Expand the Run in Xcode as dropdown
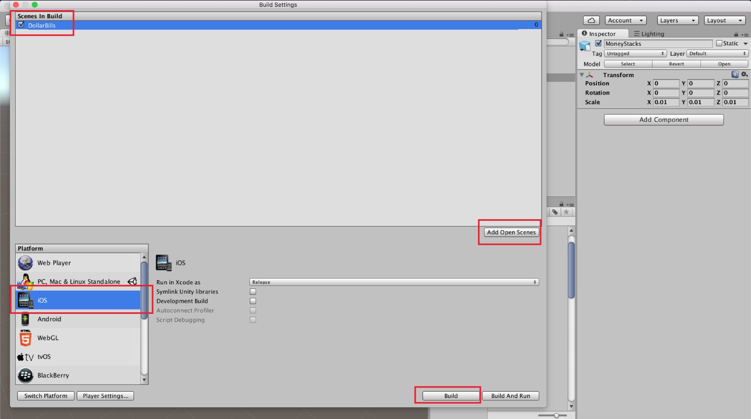Screen dimensions: 751x419 point(393,282)
